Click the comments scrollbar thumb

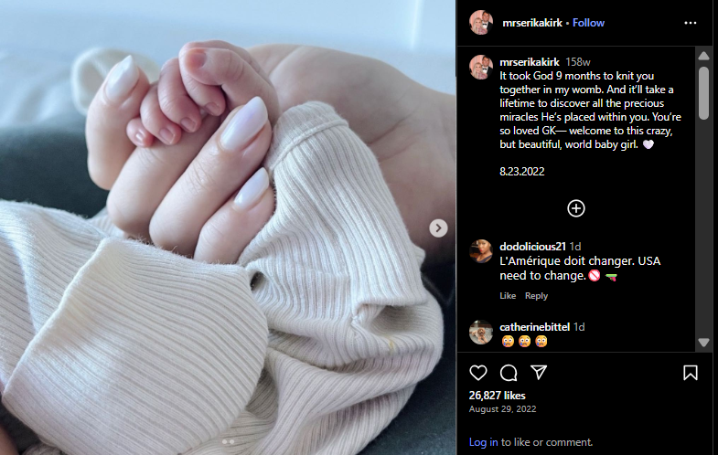703,93
